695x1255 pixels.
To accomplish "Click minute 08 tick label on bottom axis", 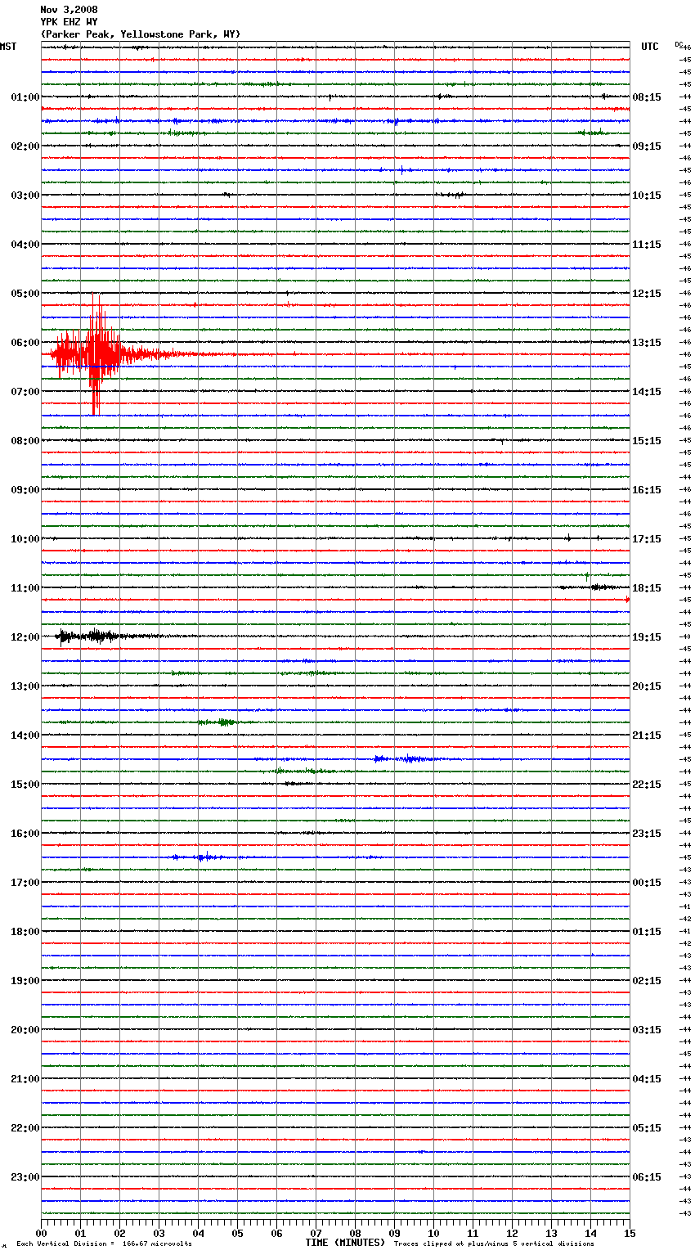I will [355, 1234].
